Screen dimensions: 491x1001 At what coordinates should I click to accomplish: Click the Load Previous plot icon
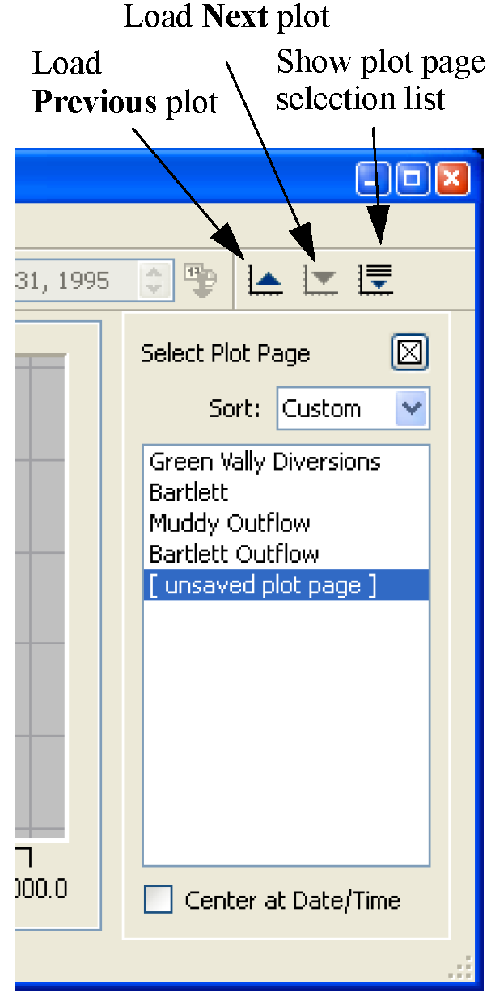[266, 279]
